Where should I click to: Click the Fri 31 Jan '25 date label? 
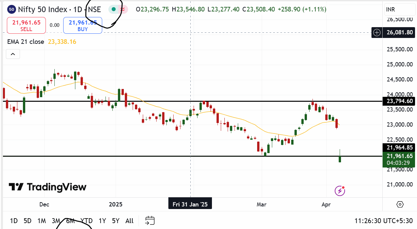click(x=190, y=204)
